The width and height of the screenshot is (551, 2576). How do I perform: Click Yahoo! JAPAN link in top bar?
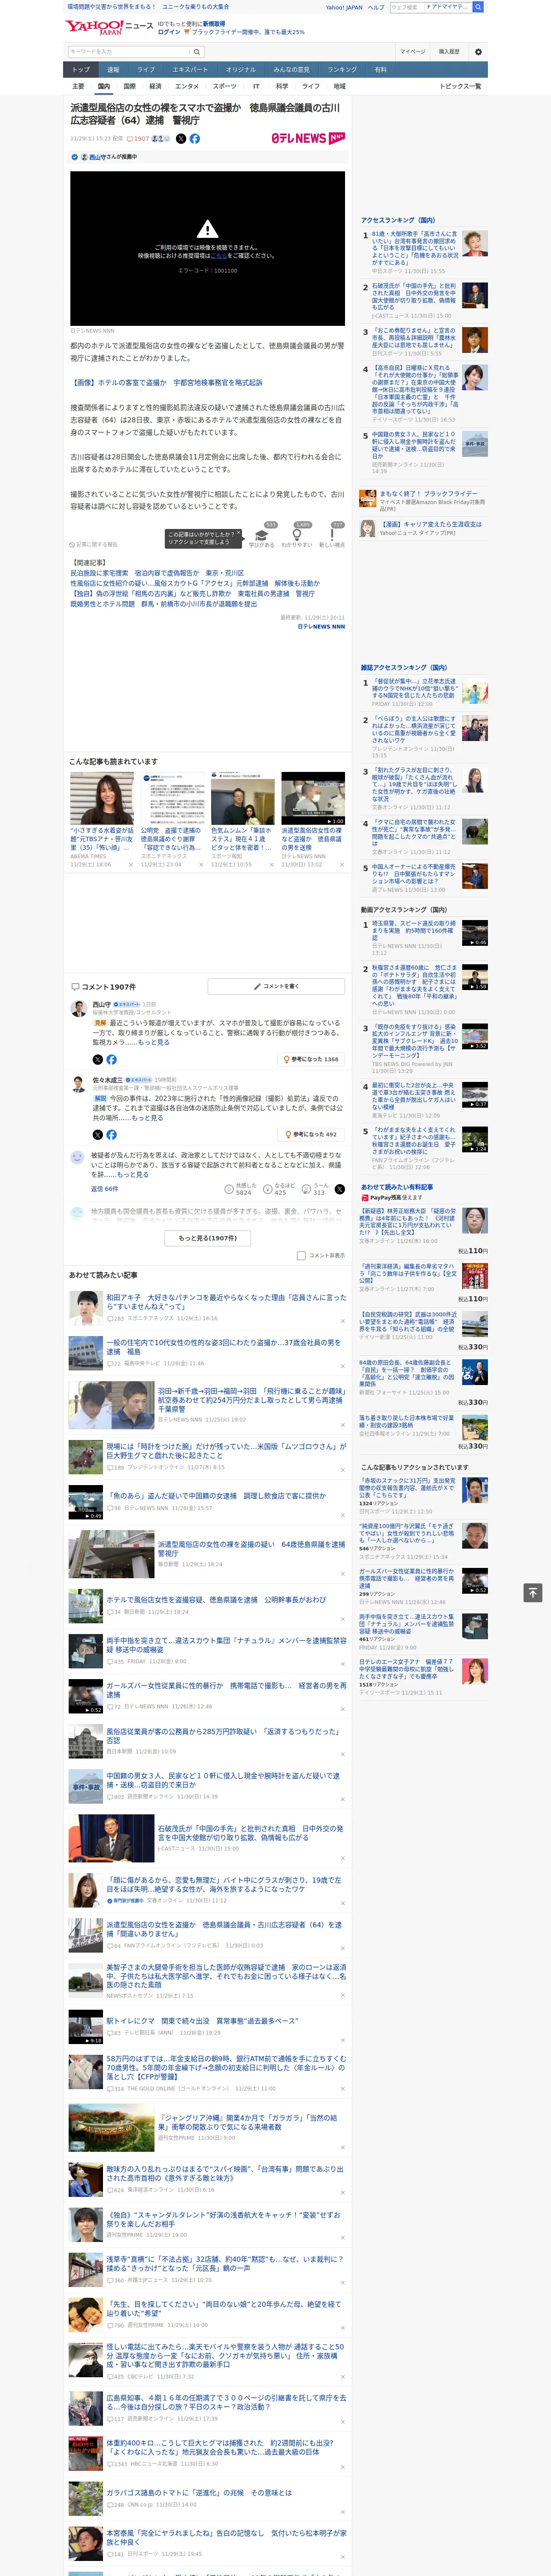click(x=344, y=7)
